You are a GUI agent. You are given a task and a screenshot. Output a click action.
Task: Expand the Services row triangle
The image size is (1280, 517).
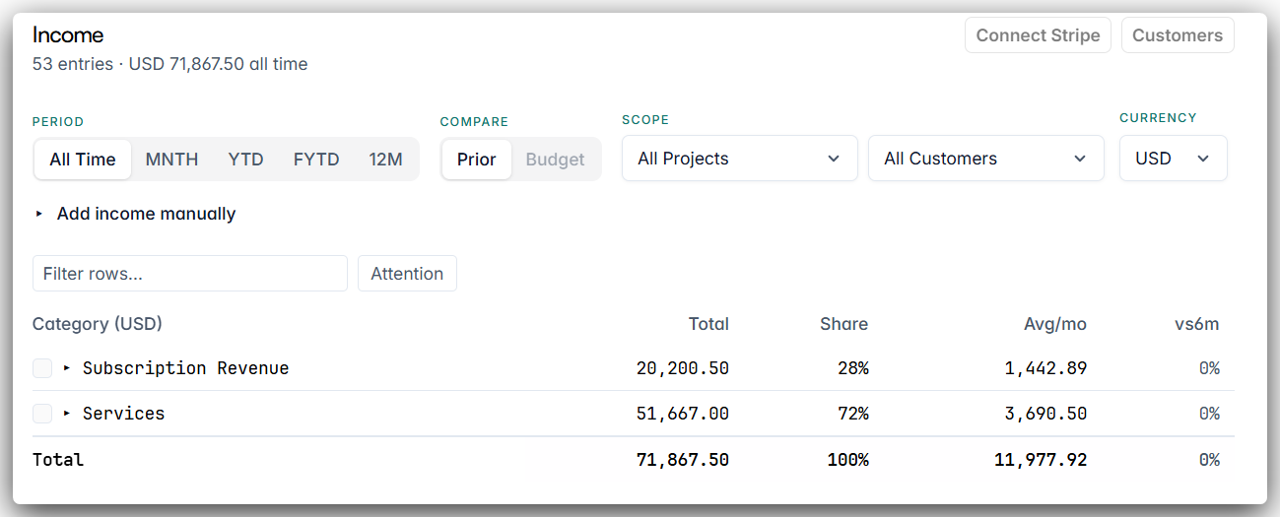pyautogui.click(x=67, y=414)
